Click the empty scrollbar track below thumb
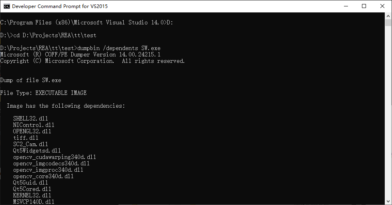392x205 pixels. click(x=388, y=113)
